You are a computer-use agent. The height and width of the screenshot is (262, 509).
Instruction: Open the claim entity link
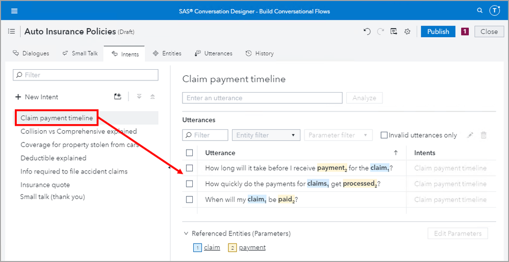coord(212,247)
